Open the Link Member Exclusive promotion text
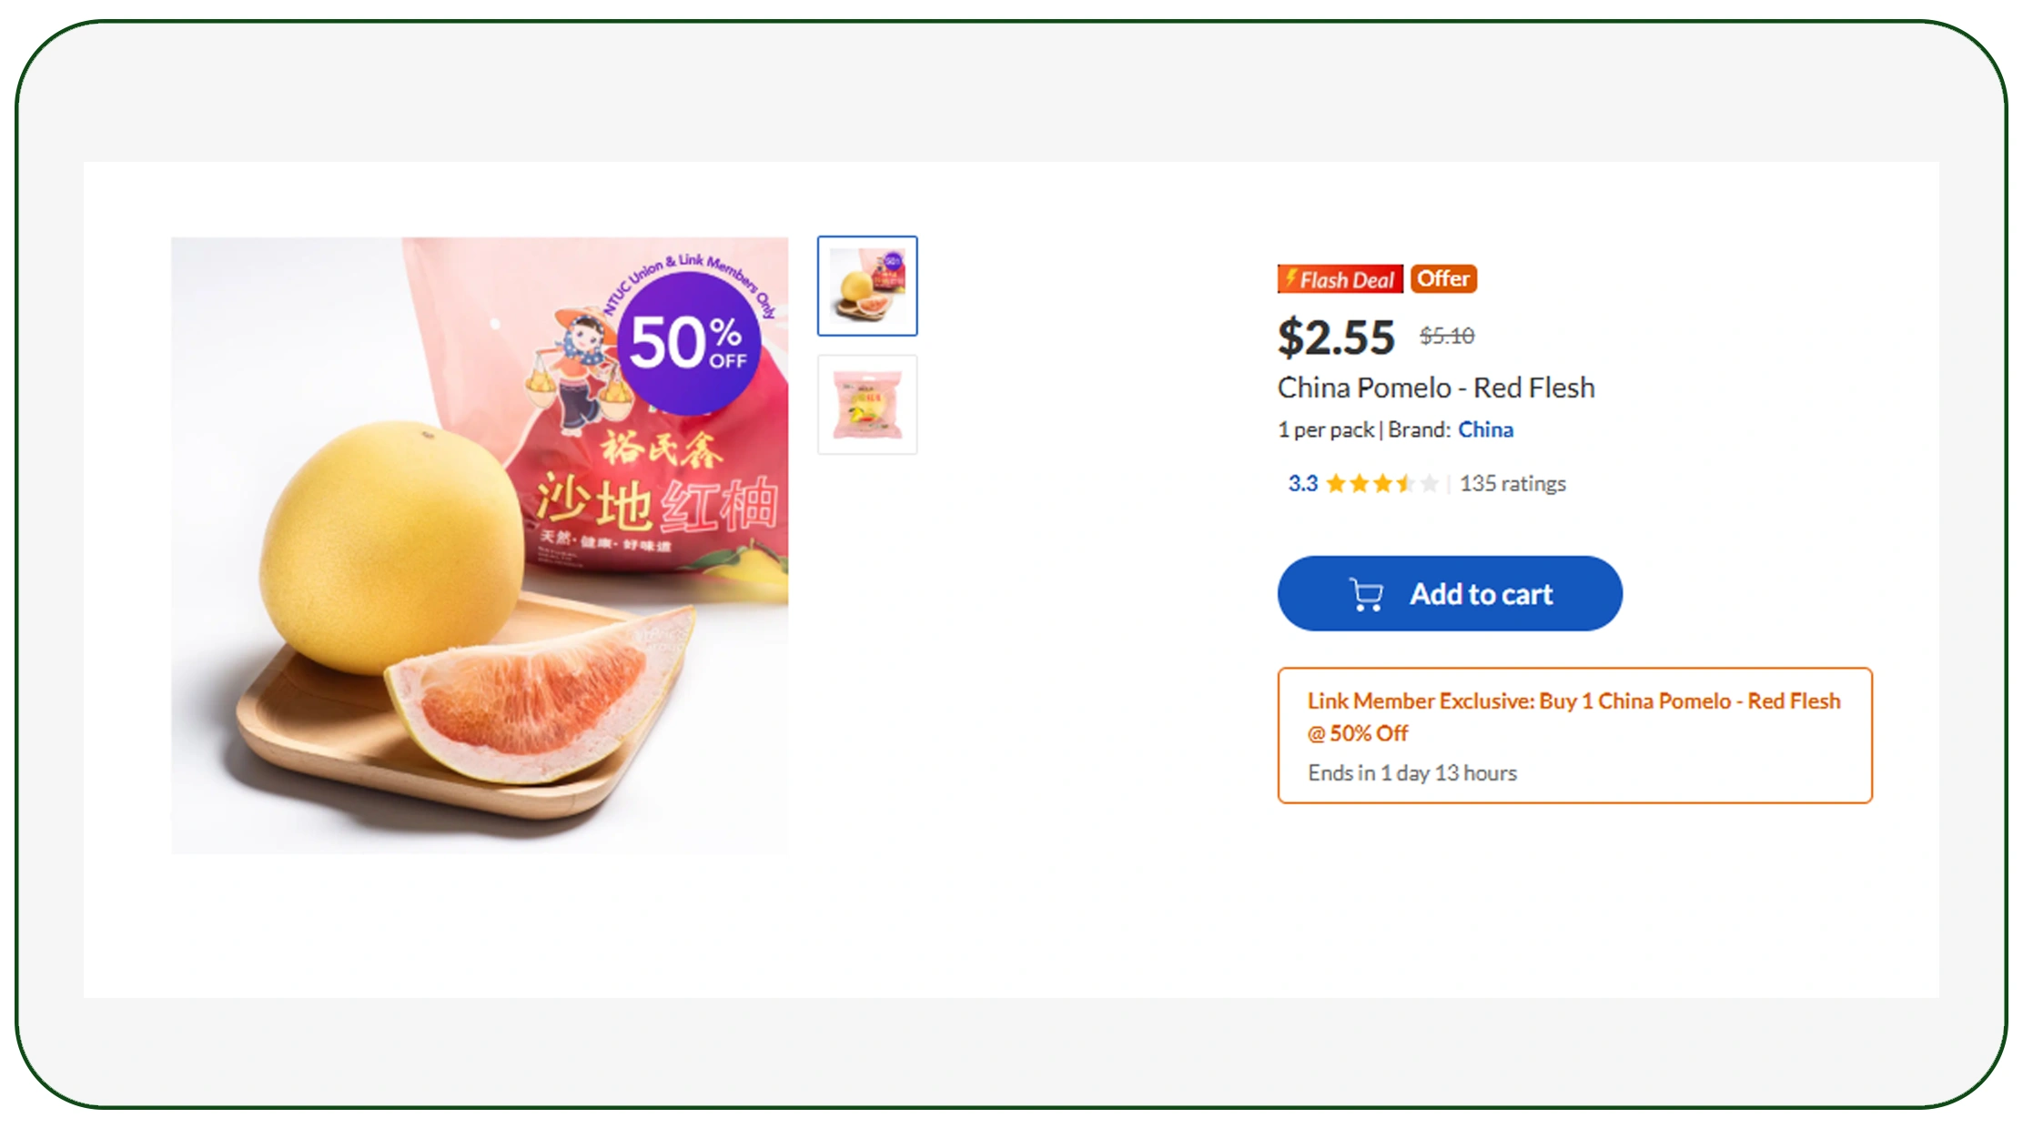This screenshot has width=2023, height=1128. pyautogui.click(x=1573, y=717)
